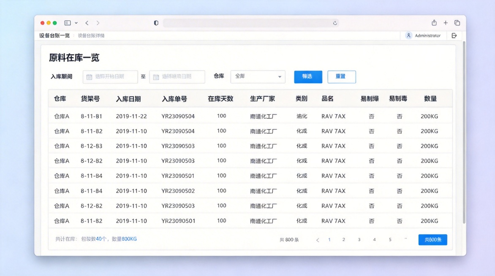Image resolution: width=495 pixels, height=276 pixels.
Task: Click the 数量800KG summary link
Action: pyautogui.click(x=124, y=239)
